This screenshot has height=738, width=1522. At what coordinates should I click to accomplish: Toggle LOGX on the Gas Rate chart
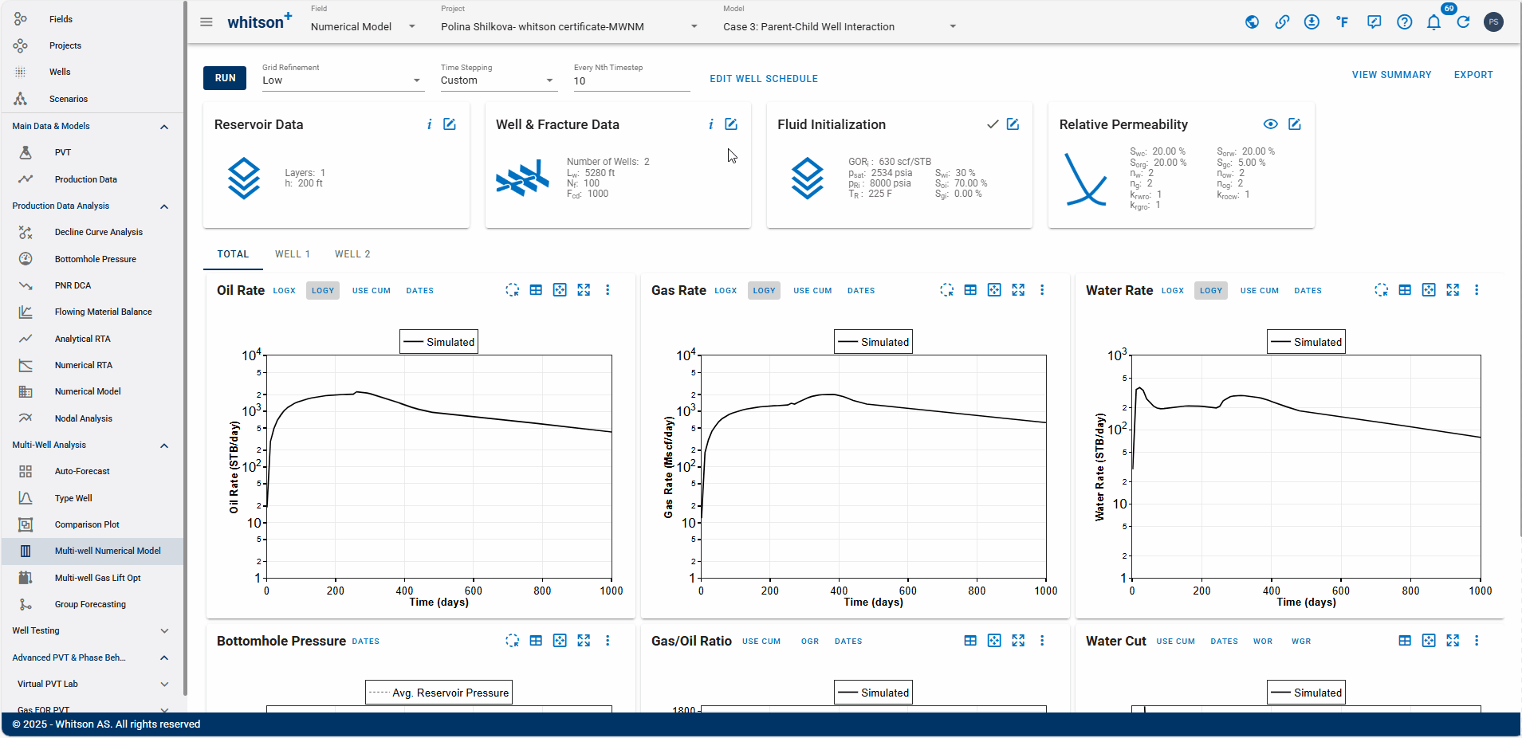click(726, 291)
